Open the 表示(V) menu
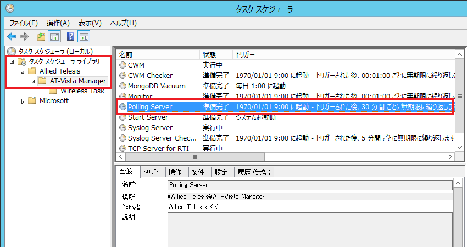Image resolution: width=467 pixels, height=247 pixels. [x=90, y=23]
